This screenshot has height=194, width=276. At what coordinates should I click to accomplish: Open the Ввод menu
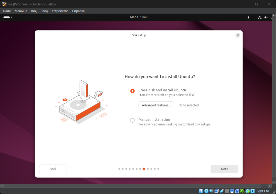pos(44,11)
